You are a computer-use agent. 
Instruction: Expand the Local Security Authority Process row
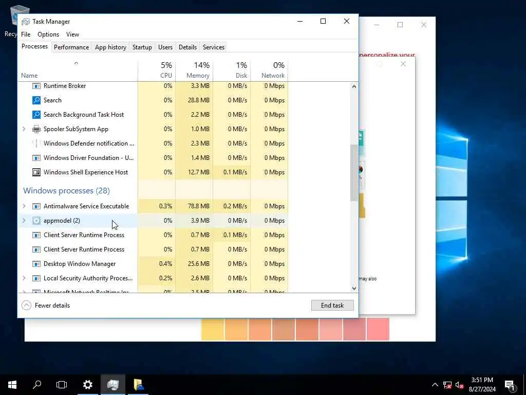[24, 278]
